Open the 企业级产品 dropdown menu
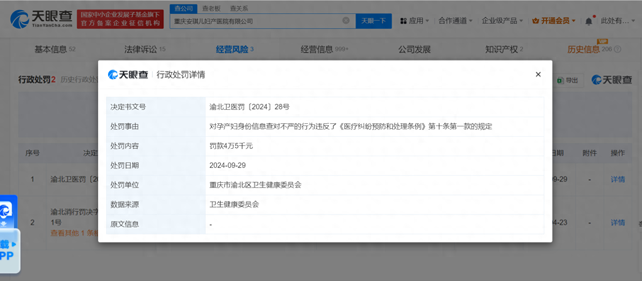 [502, 21]
